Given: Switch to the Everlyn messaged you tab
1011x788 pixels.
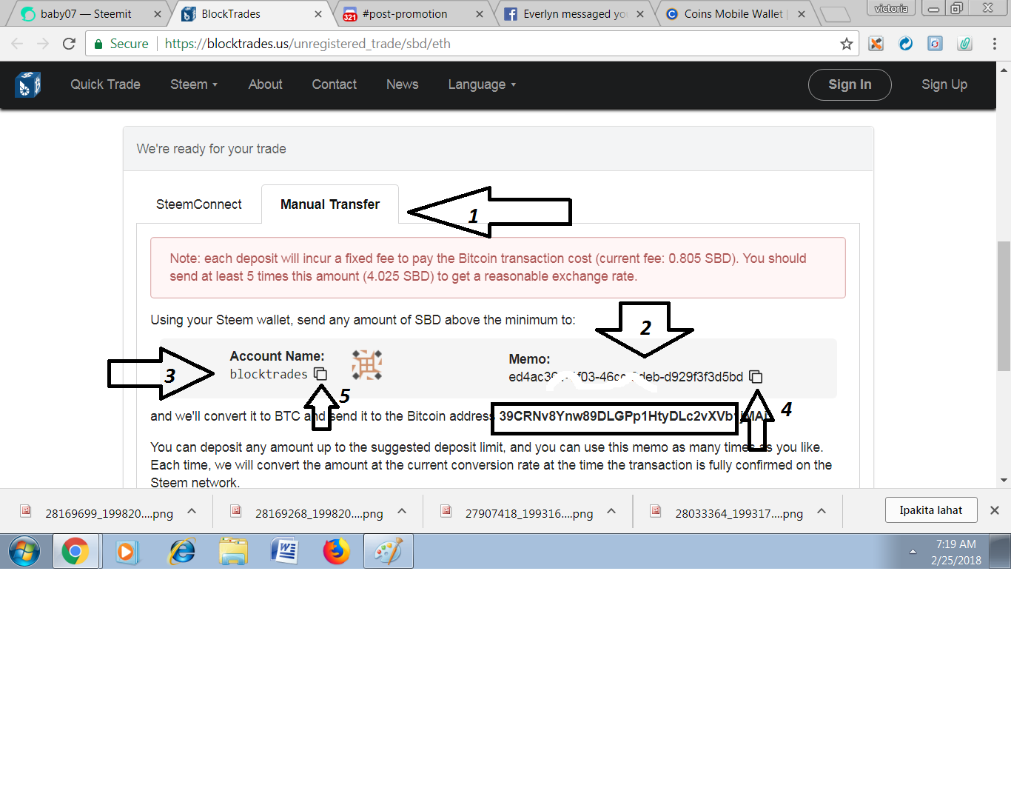Looking at the screenshot, I should pyautogui.click(x=574, y=14).
